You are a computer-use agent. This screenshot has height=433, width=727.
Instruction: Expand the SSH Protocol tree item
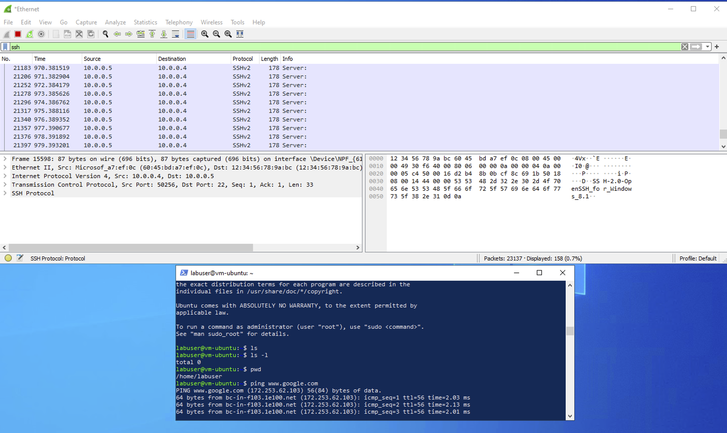click(5, 193)
